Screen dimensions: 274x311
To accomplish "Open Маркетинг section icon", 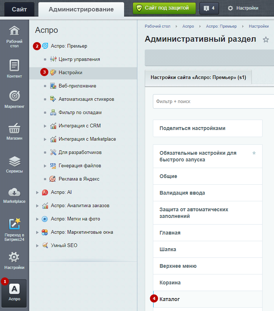I will click(14, 96).
